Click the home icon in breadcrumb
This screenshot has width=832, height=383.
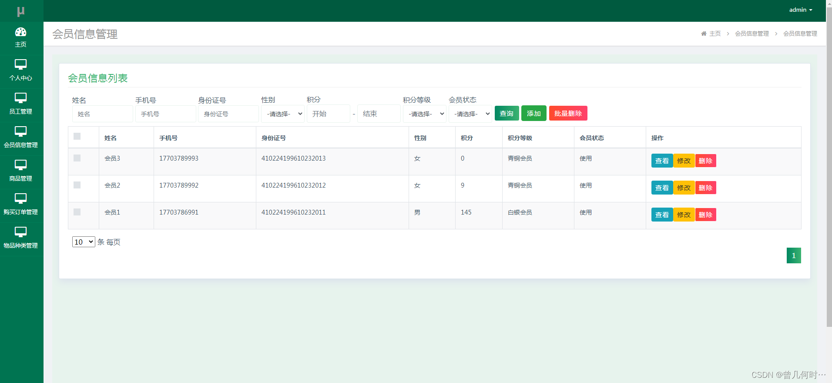(704, 34)
